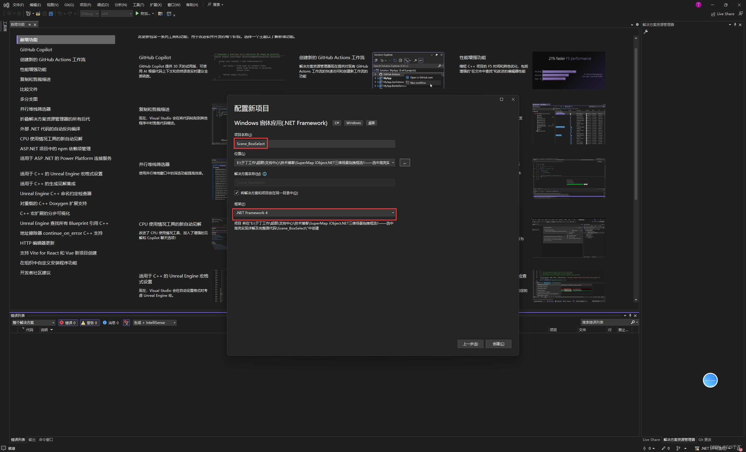Viewport: 746px width, 452px height.
Task: Click the source control push status icon
Action: pos(644,448)
